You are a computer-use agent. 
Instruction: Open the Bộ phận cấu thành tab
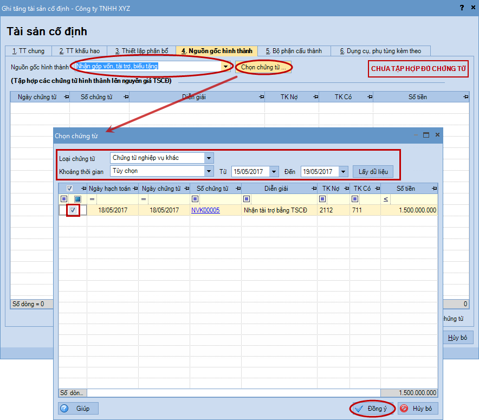click(294, 51)
